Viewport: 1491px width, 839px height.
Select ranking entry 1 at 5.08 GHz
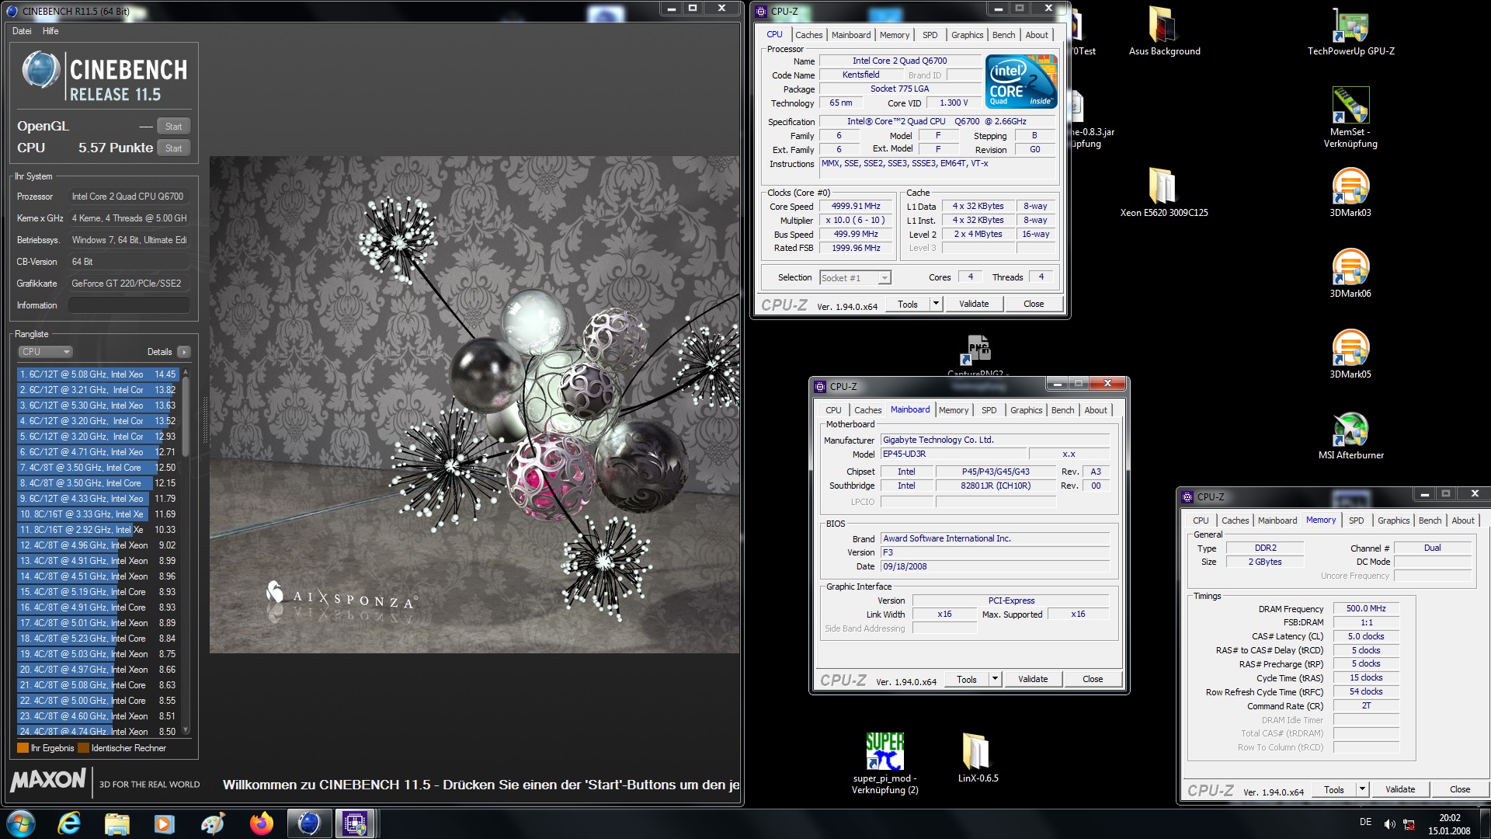99,374
